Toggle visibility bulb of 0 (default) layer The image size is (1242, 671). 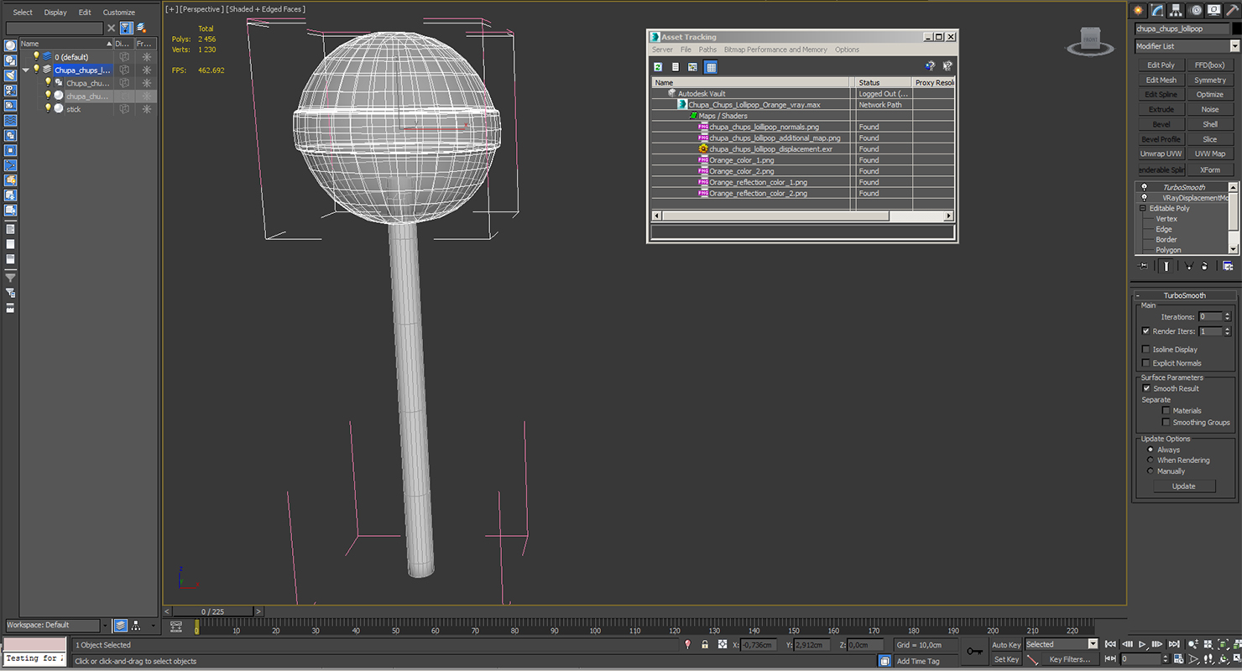pos(36,56)
